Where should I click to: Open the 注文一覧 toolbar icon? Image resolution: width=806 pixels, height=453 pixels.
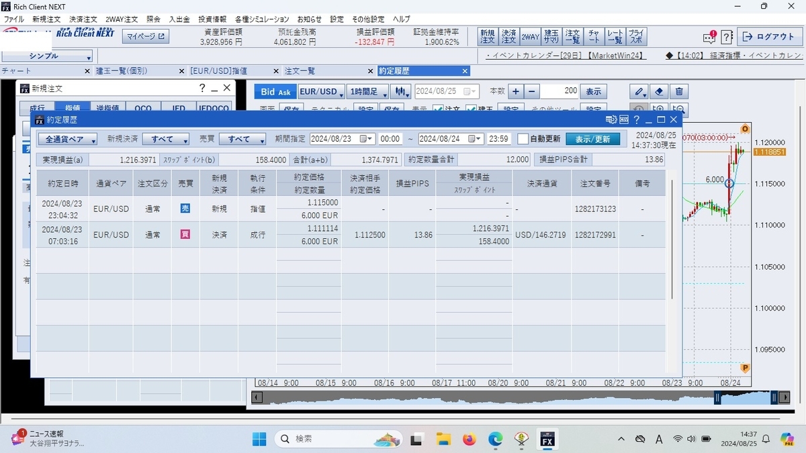pos(572,37)
